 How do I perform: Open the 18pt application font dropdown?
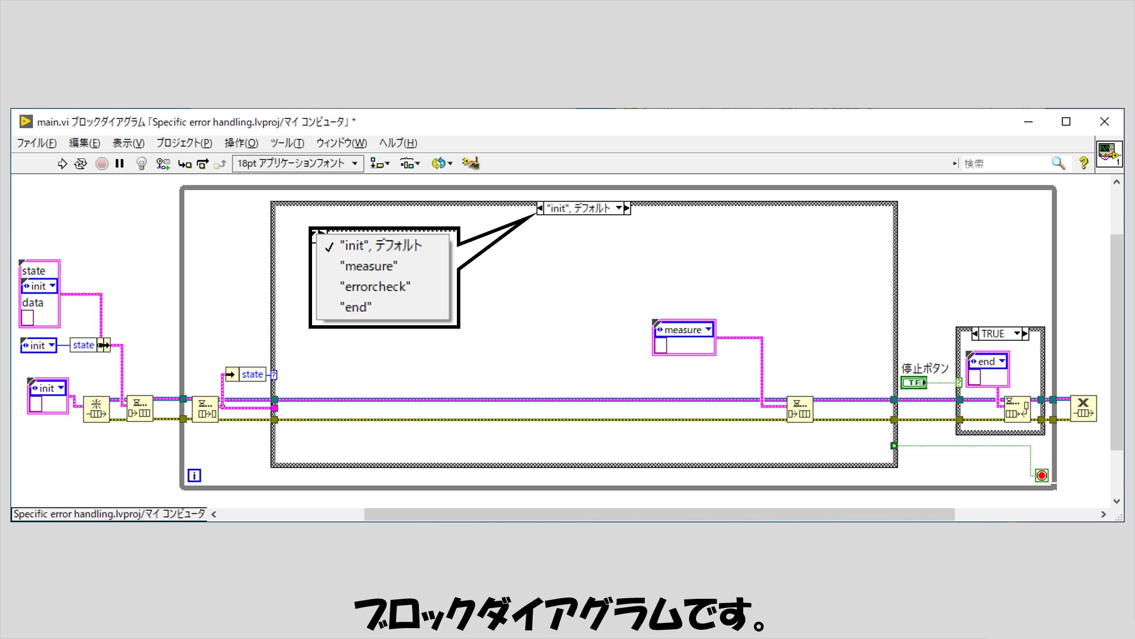(x=298, y=164)
